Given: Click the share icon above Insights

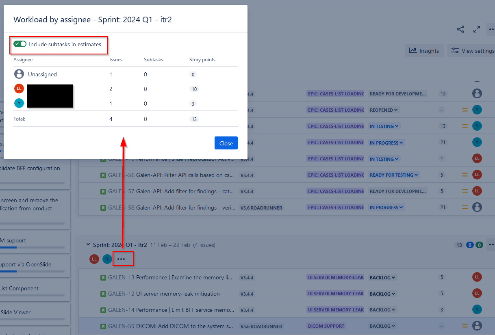Looking at the screenshot, I should (460, 29).
